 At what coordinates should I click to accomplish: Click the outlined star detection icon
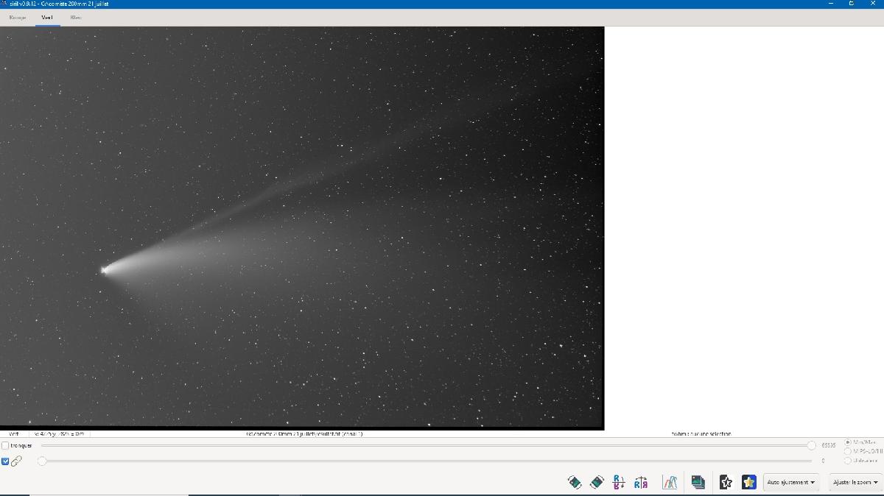(x=726, y=482)
